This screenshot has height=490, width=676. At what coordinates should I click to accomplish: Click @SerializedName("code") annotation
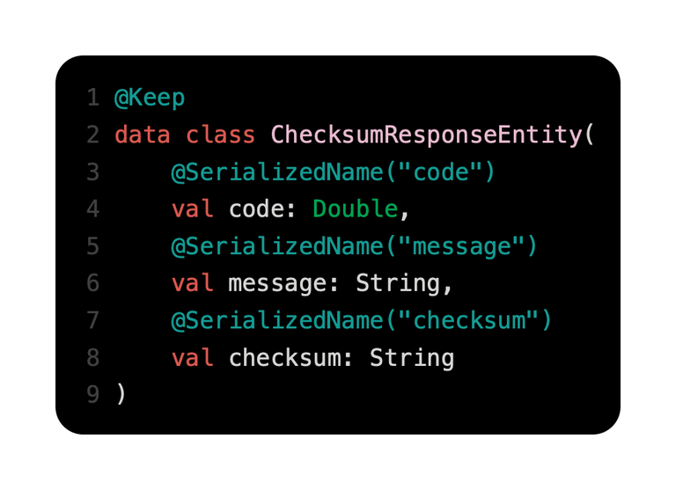(333, 172)
